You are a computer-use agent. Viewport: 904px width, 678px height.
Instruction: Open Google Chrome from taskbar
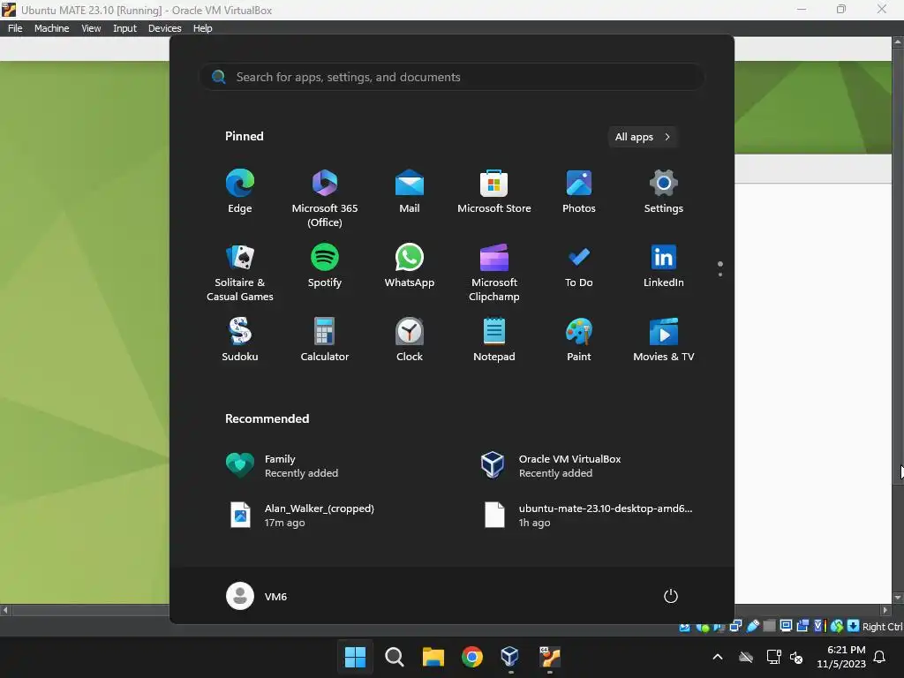(472, 657)
